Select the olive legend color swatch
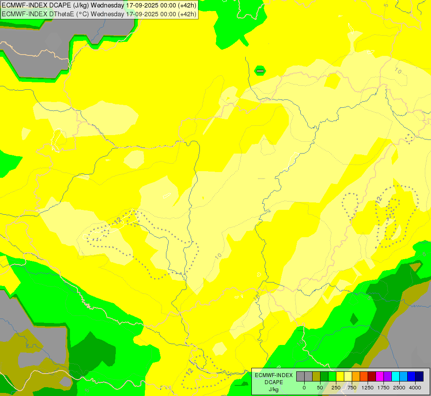This screenshot has height=396, width=431. [317, 376]
